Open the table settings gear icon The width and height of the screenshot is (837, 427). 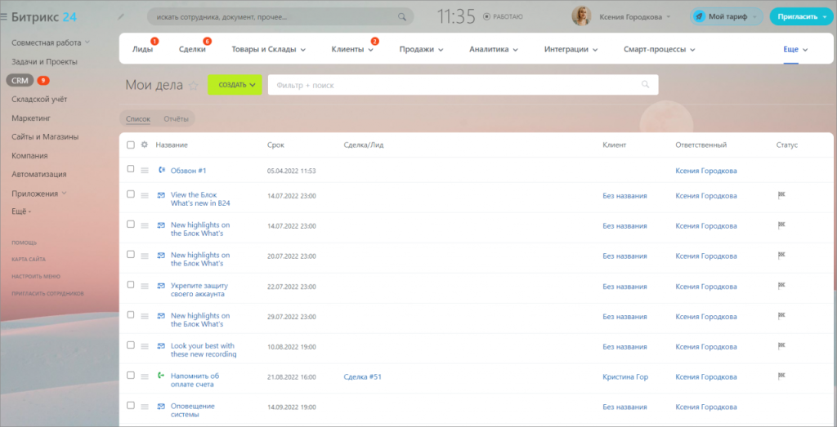[x=145, y=145]
